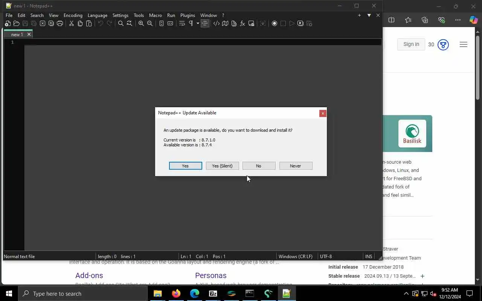The height and width of the screenshot is (301, 482).
Task: Open the Function List fx icon
Action: [243, 23]
